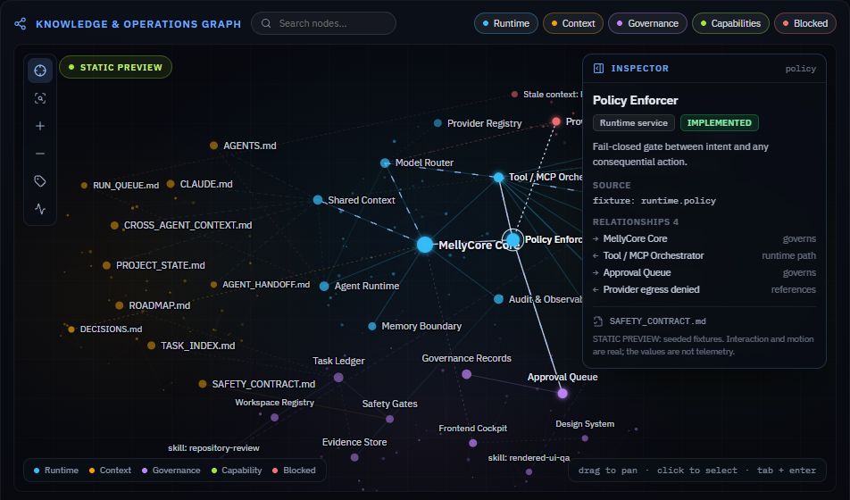Select the AGENTS.md context node

click(213, 146)
